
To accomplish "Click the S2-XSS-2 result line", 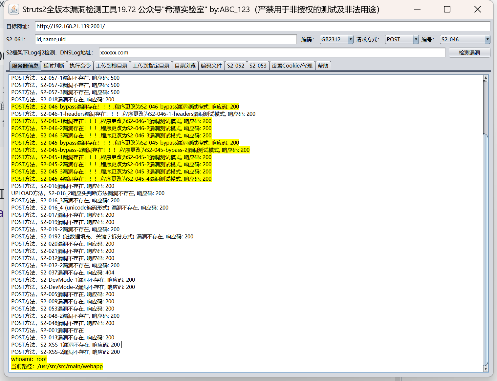I will coord(66,352).
